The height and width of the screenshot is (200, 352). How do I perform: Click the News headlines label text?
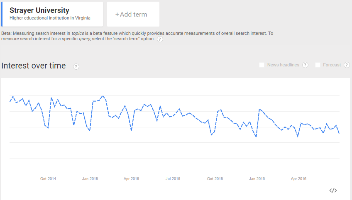coord(283,65)
